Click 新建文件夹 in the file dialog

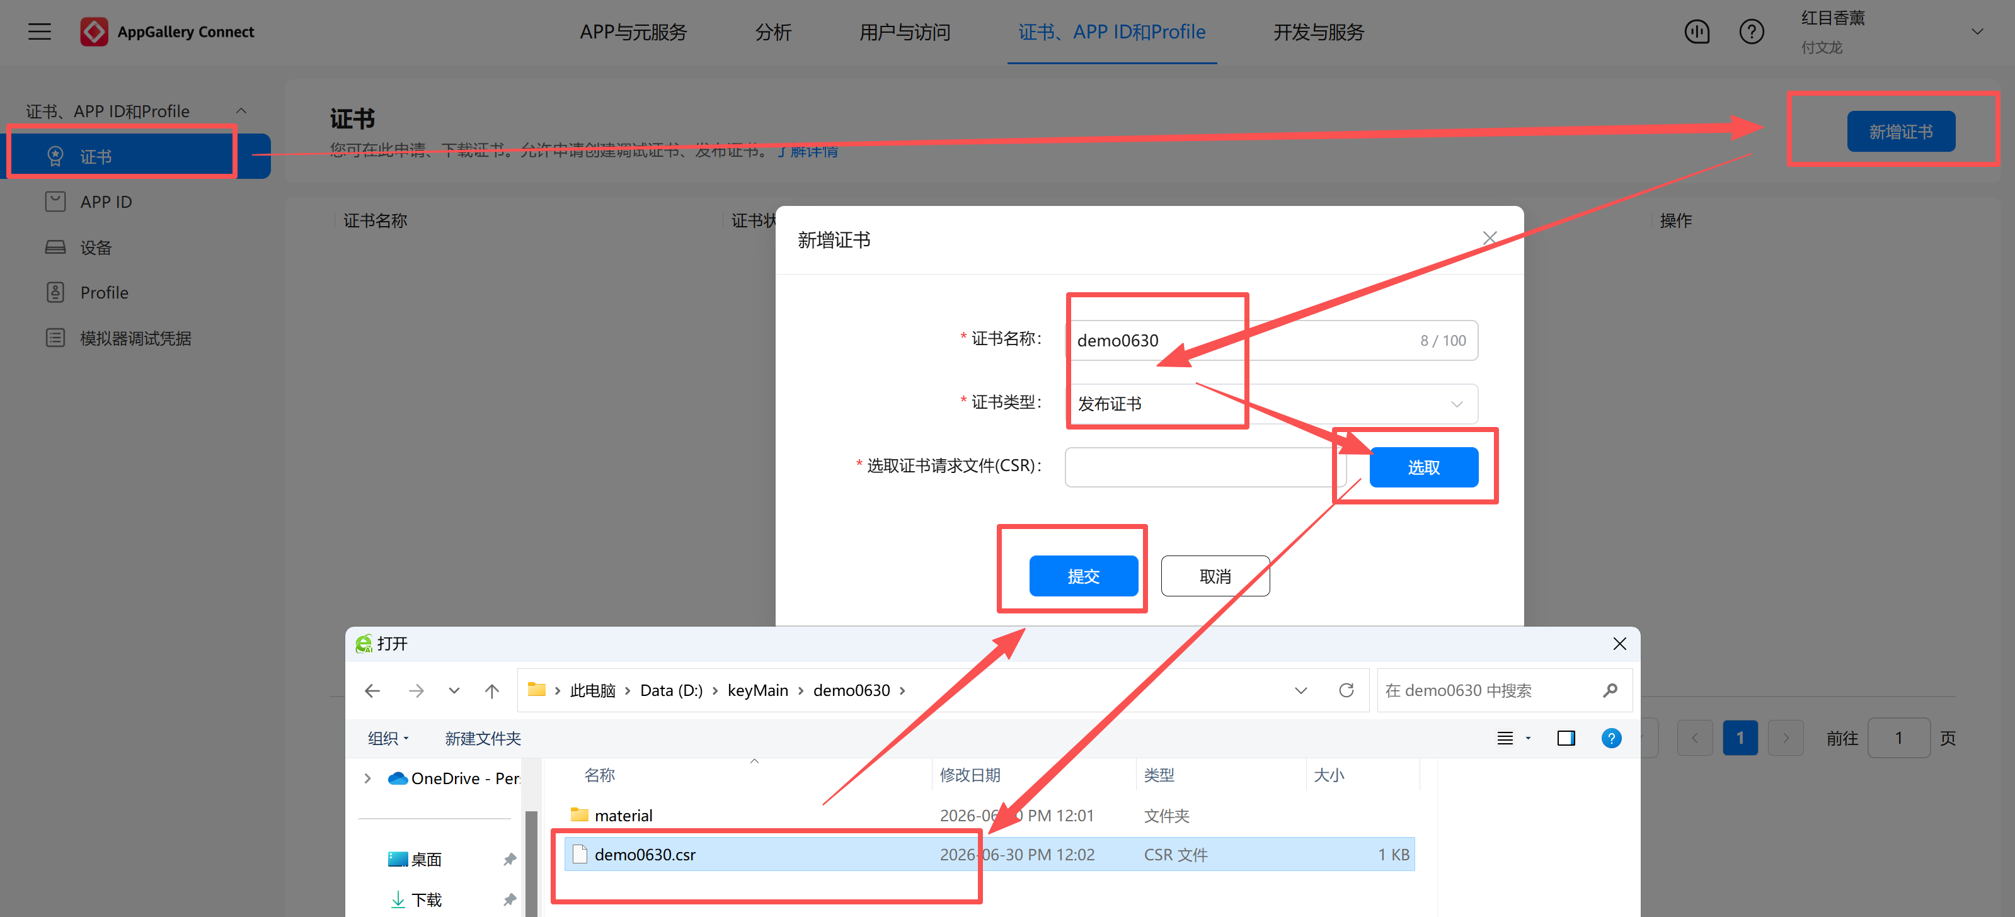[x=483, y=738]
